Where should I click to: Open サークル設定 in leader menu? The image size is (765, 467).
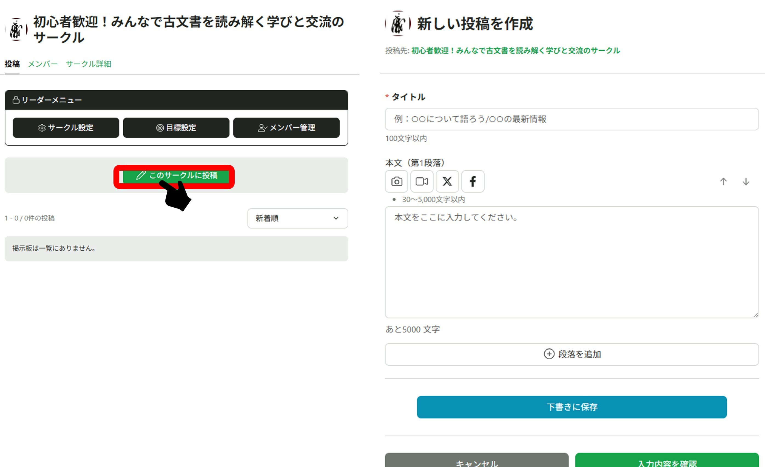[x=66, y=128]
